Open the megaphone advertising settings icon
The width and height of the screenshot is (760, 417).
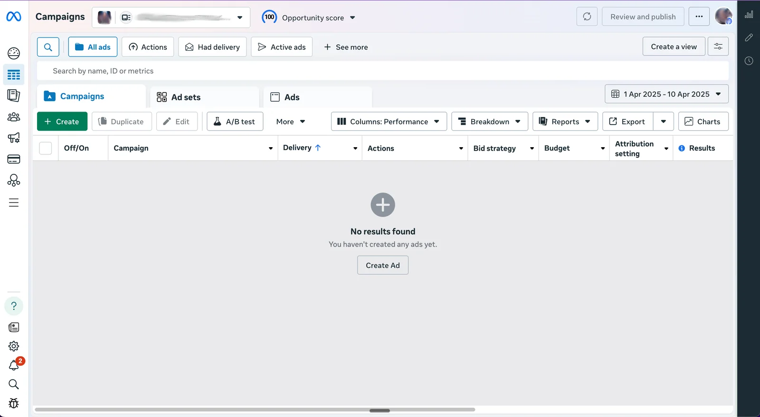click(x=14, y=138)
